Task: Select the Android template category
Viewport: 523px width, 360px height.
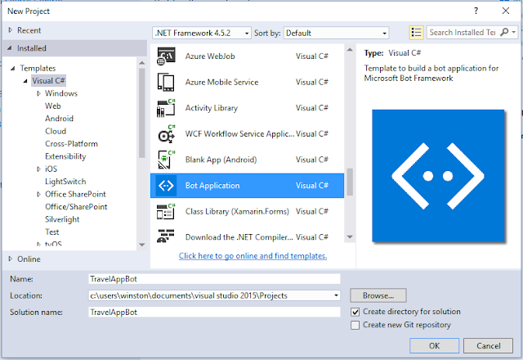Action: coord(59,119)
